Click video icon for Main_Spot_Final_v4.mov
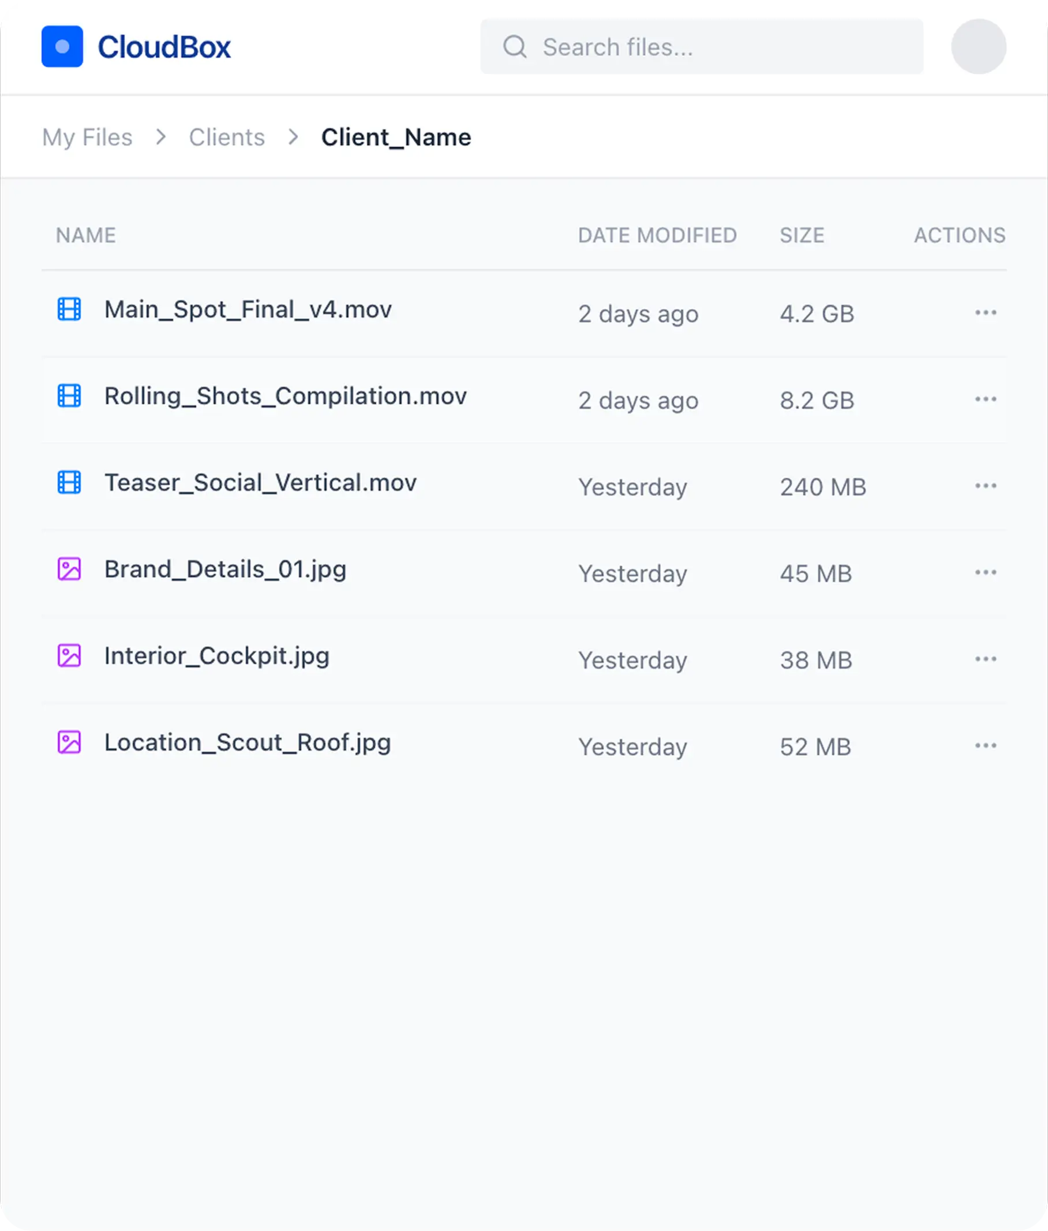The image size is (1048, 1231). [69, 309]
